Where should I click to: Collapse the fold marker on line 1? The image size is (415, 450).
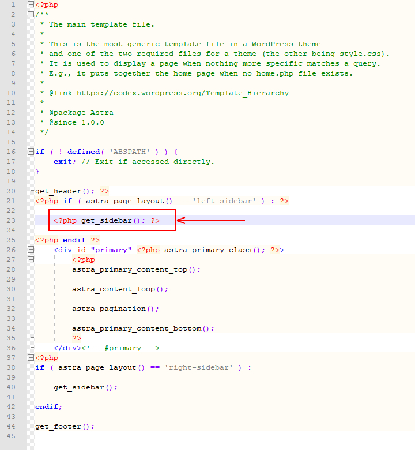[31, 5]
